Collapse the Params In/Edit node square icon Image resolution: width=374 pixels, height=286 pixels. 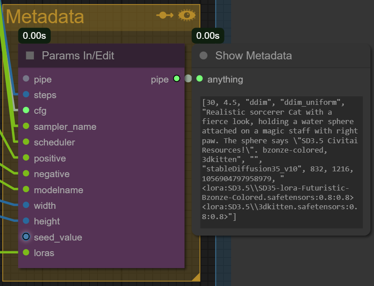pyautogui.click(x=30, y=56)
